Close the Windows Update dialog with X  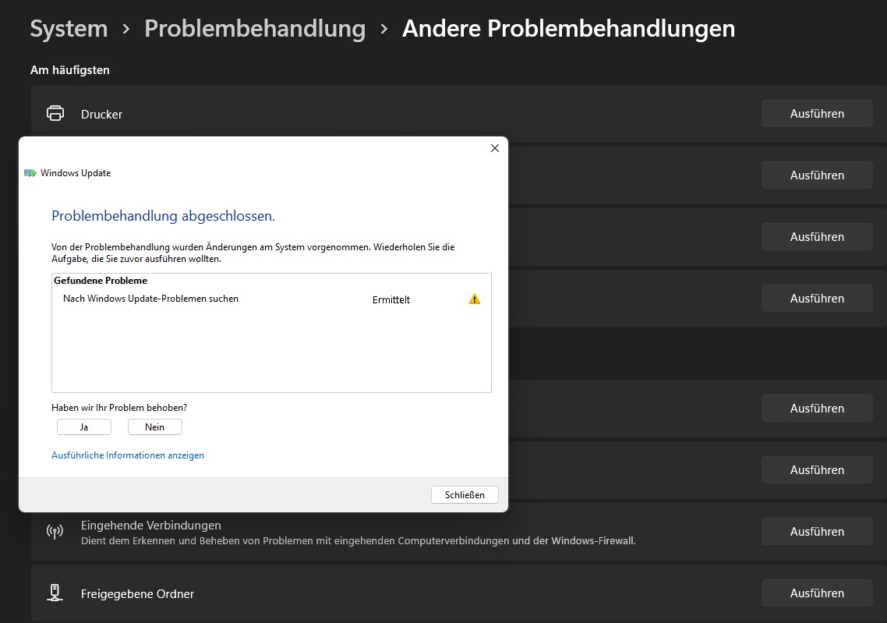click(x=494, y=148)
